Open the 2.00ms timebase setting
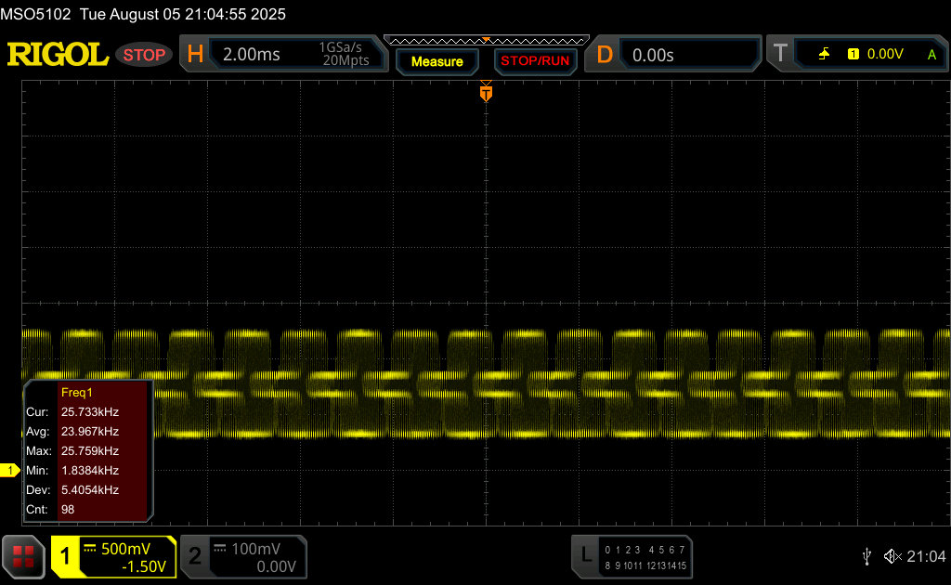The image size is (951, 585). [252, 55]
